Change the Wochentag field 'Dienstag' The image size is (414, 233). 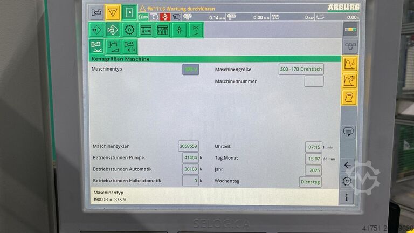[x=310, y=182]
